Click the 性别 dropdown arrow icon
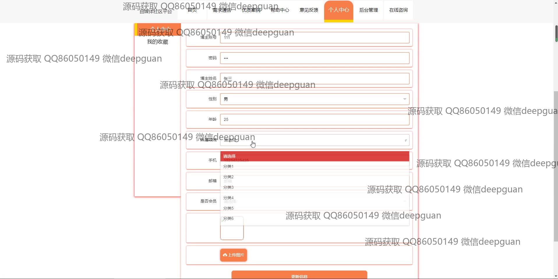Screen dimensions: 558x279 coord(405,99)
